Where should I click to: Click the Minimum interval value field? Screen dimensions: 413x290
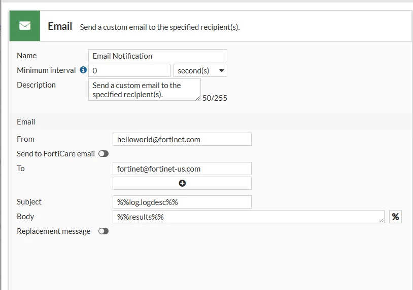click(129, 70)
